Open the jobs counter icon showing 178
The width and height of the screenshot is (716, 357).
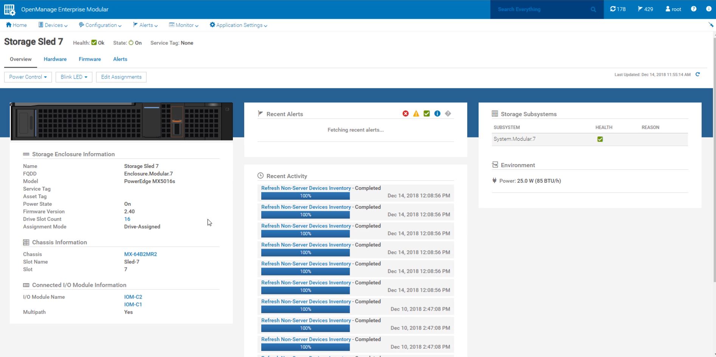pos(618,9)
